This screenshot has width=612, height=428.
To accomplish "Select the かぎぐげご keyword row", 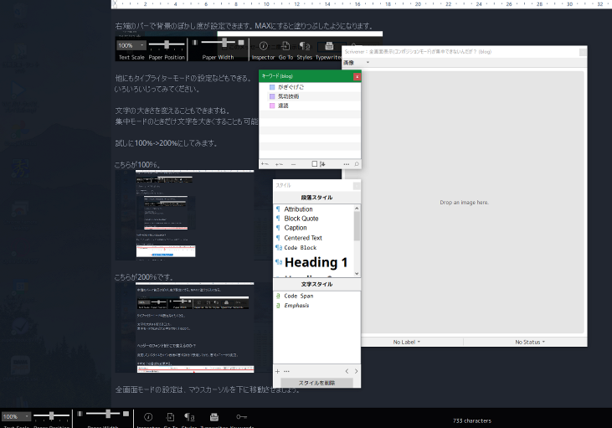I will pyautogui.click(x=310, y=87).
